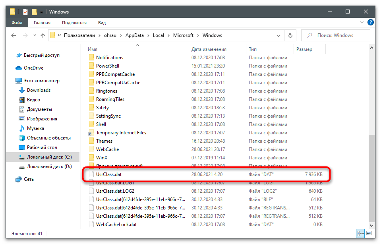Click the WebCacheLock.dat file icon
Viewport: 381px width, 244px height.
point(91,224)
